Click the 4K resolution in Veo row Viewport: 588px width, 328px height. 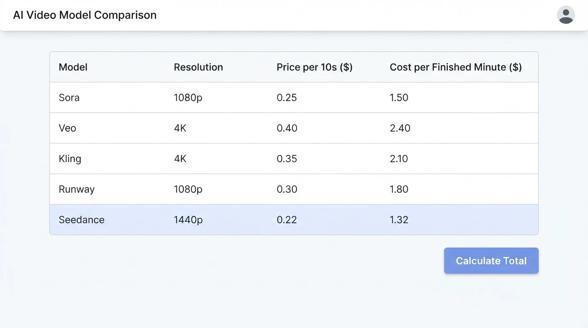point(180,128)
